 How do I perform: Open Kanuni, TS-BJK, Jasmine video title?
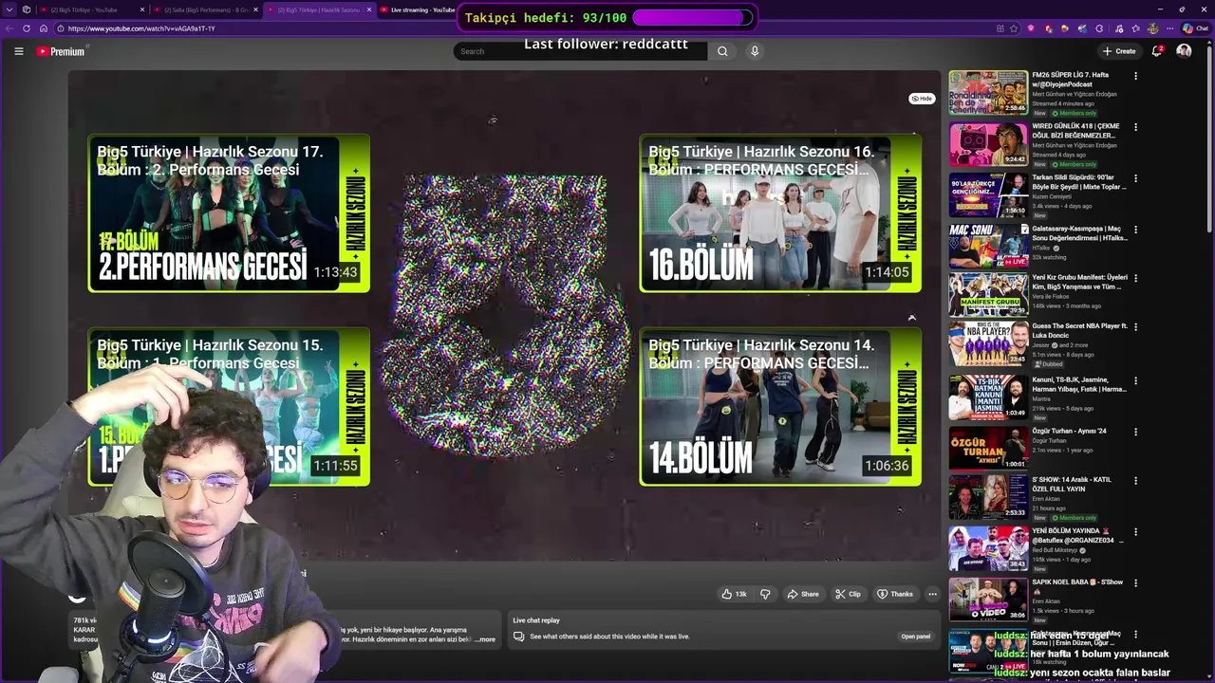click(1078, 384)
